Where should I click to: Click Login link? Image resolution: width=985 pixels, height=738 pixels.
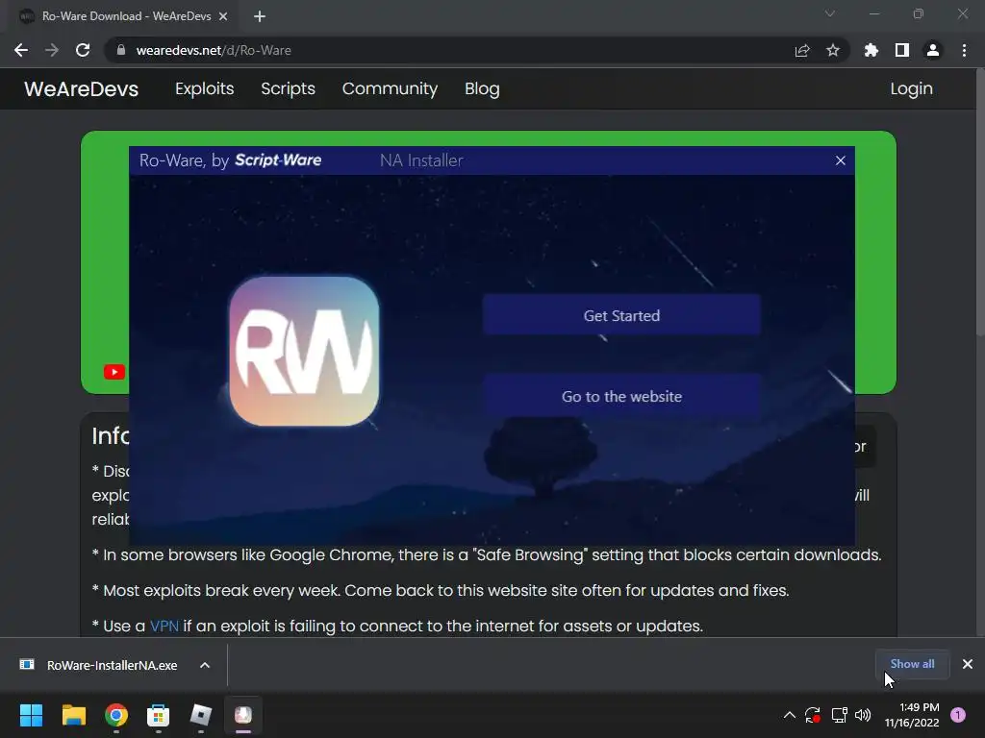912,88
